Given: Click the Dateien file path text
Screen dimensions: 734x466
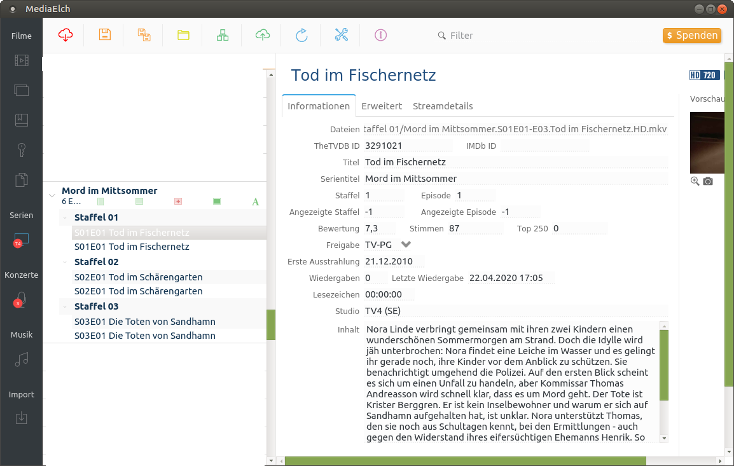Looking at the screenshot, I should tap(515, 129).
